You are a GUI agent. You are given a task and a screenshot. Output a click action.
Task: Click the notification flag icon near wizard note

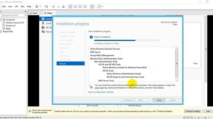pyautogui.click(x=91, y=86)
